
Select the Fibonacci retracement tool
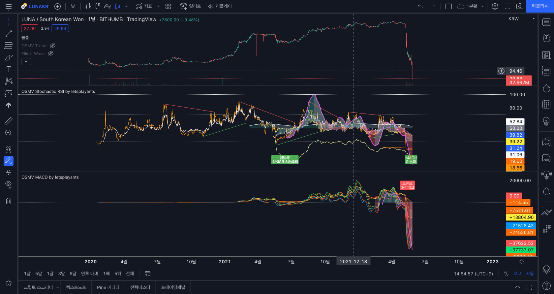(x=9, y=46)
